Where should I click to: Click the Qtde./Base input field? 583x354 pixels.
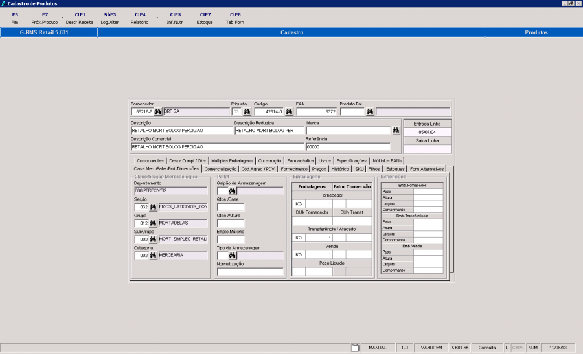231,207
